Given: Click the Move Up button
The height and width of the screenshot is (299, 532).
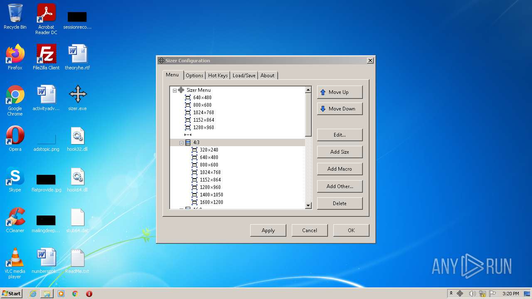Looking at the screenshot, I should tap(340, 92).
